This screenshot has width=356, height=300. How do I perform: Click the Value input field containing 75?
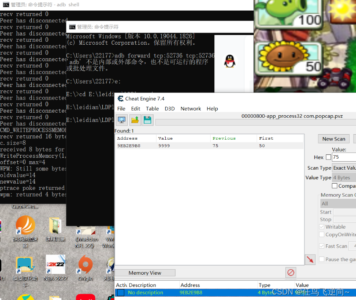pyautogui.click(x=344, y=157)
